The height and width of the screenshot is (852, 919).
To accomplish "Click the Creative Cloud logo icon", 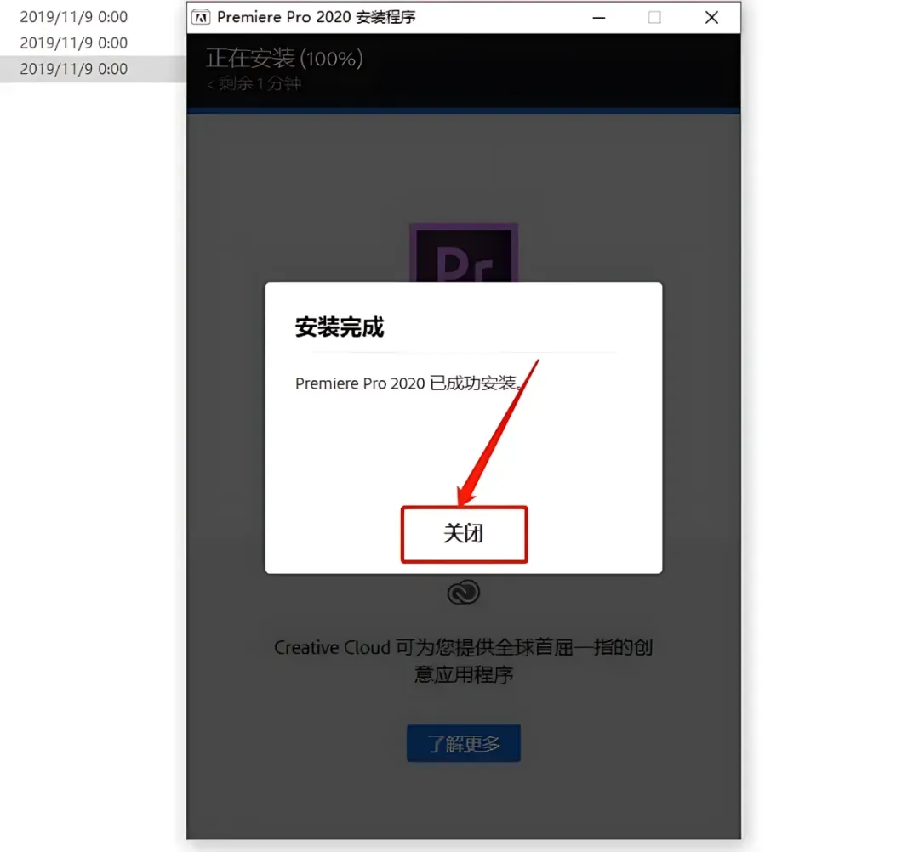I will 464,592.
